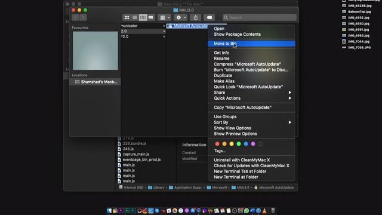Go forward with the Finder forward arrow
Viewport: 382px width, 215px height.
[x=83, y=17]
